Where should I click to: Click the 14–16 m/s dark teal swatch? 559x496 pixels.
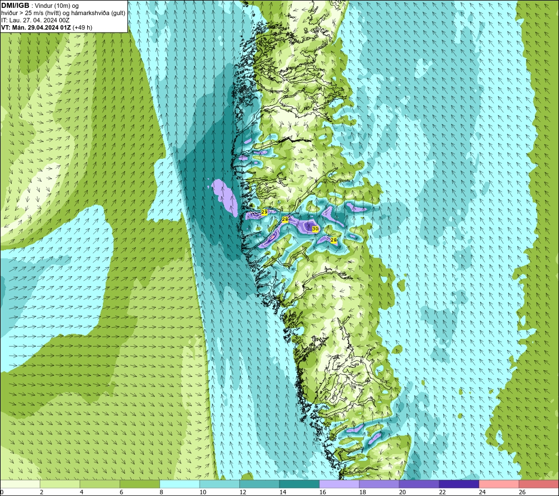(300, 484)
